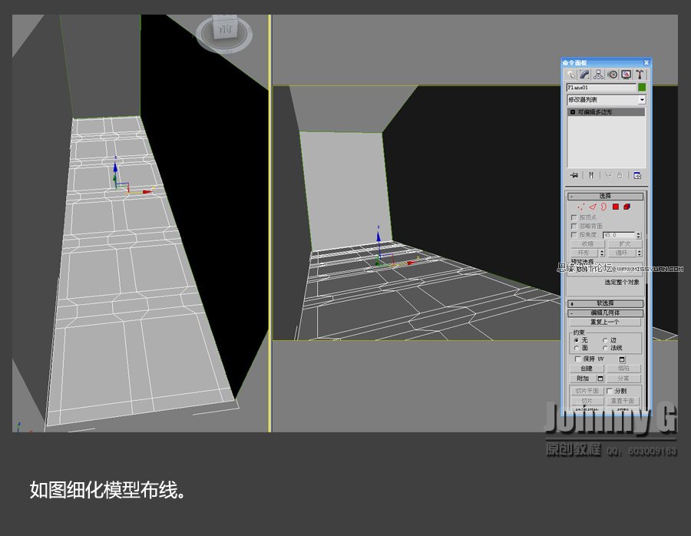Select the 边 constraint radio button
691x536 pixels.
(605, 340)
